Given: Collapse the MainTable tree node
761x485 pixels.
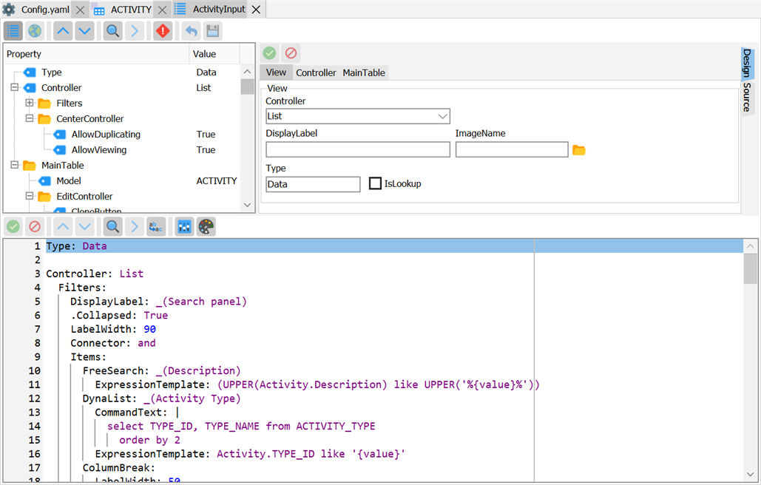Looking at the screenshot, I should pyautogui.click(x=15, y=165).
